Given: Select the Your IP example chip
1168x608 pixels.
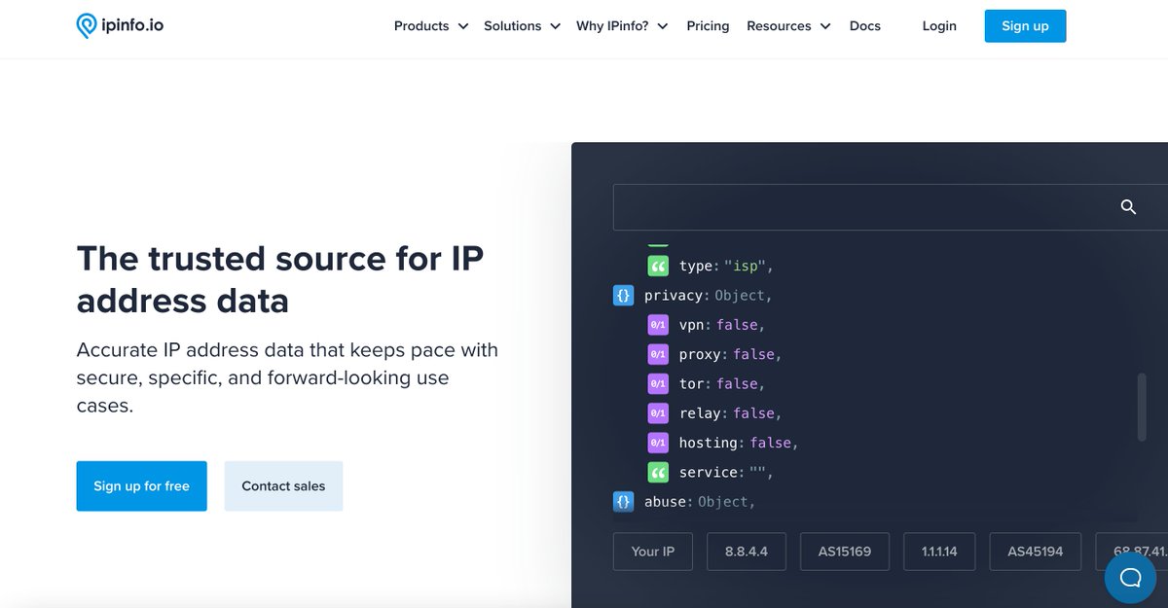Looking at the screenshot, I should coord(652,552).
